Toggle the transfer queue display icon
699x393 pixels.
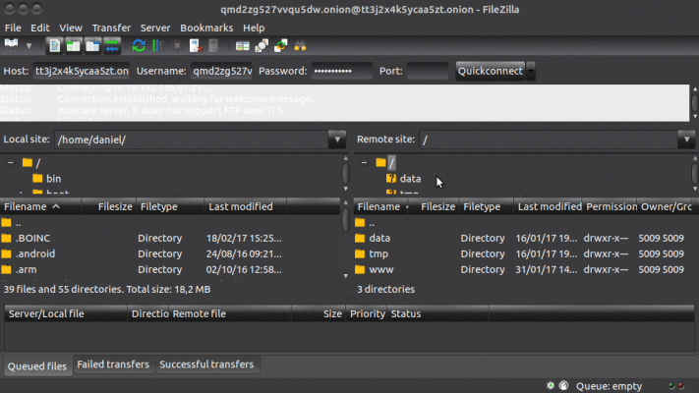click(112, 45)
